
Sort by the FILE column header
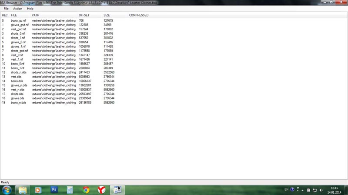click(14, 15)
